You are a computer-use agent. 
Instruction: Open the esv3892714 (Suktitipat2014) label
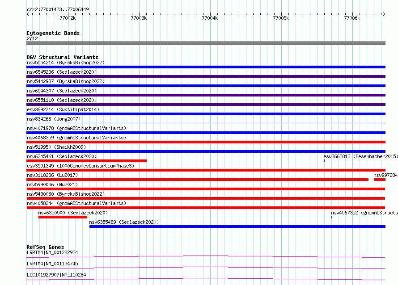click(63, 109)
